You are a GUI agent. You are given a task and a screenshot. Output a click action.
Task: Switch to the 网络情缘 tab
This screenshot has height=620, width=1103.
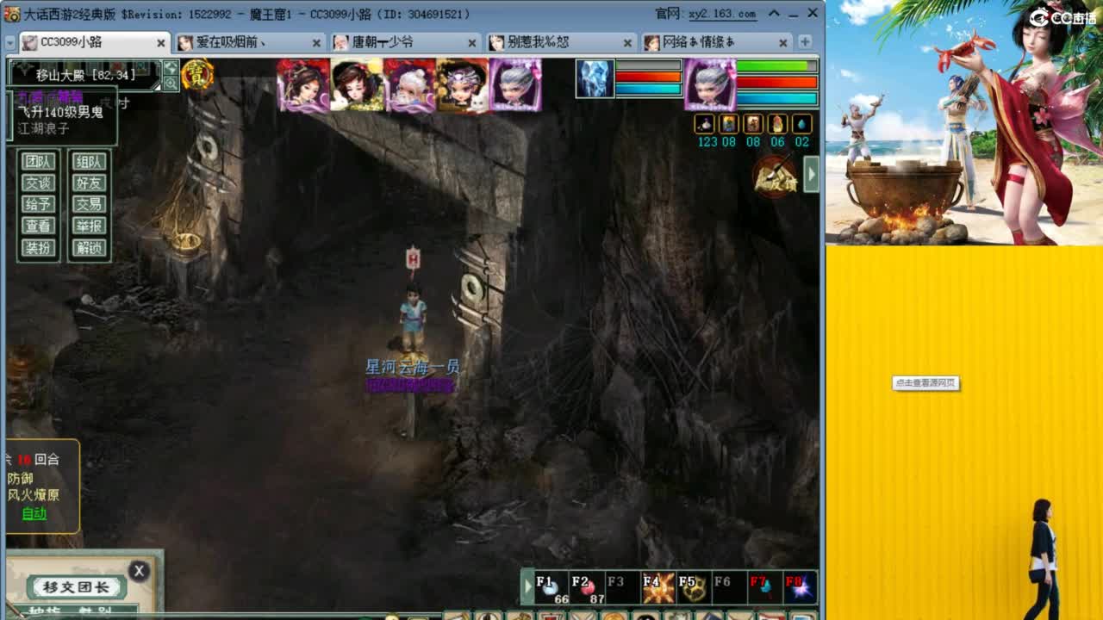718,42
